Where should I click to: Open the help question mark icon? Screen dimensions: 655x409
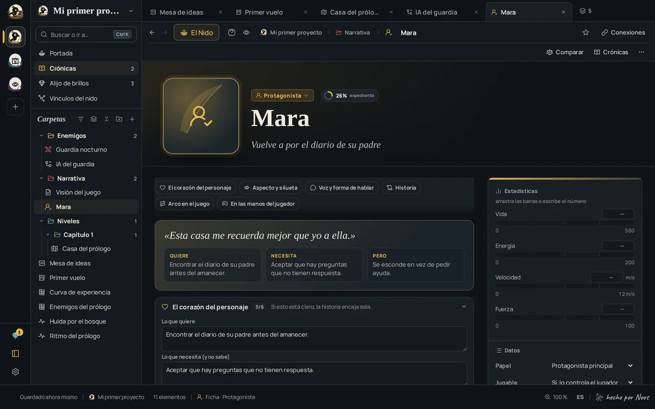[232, 33]
